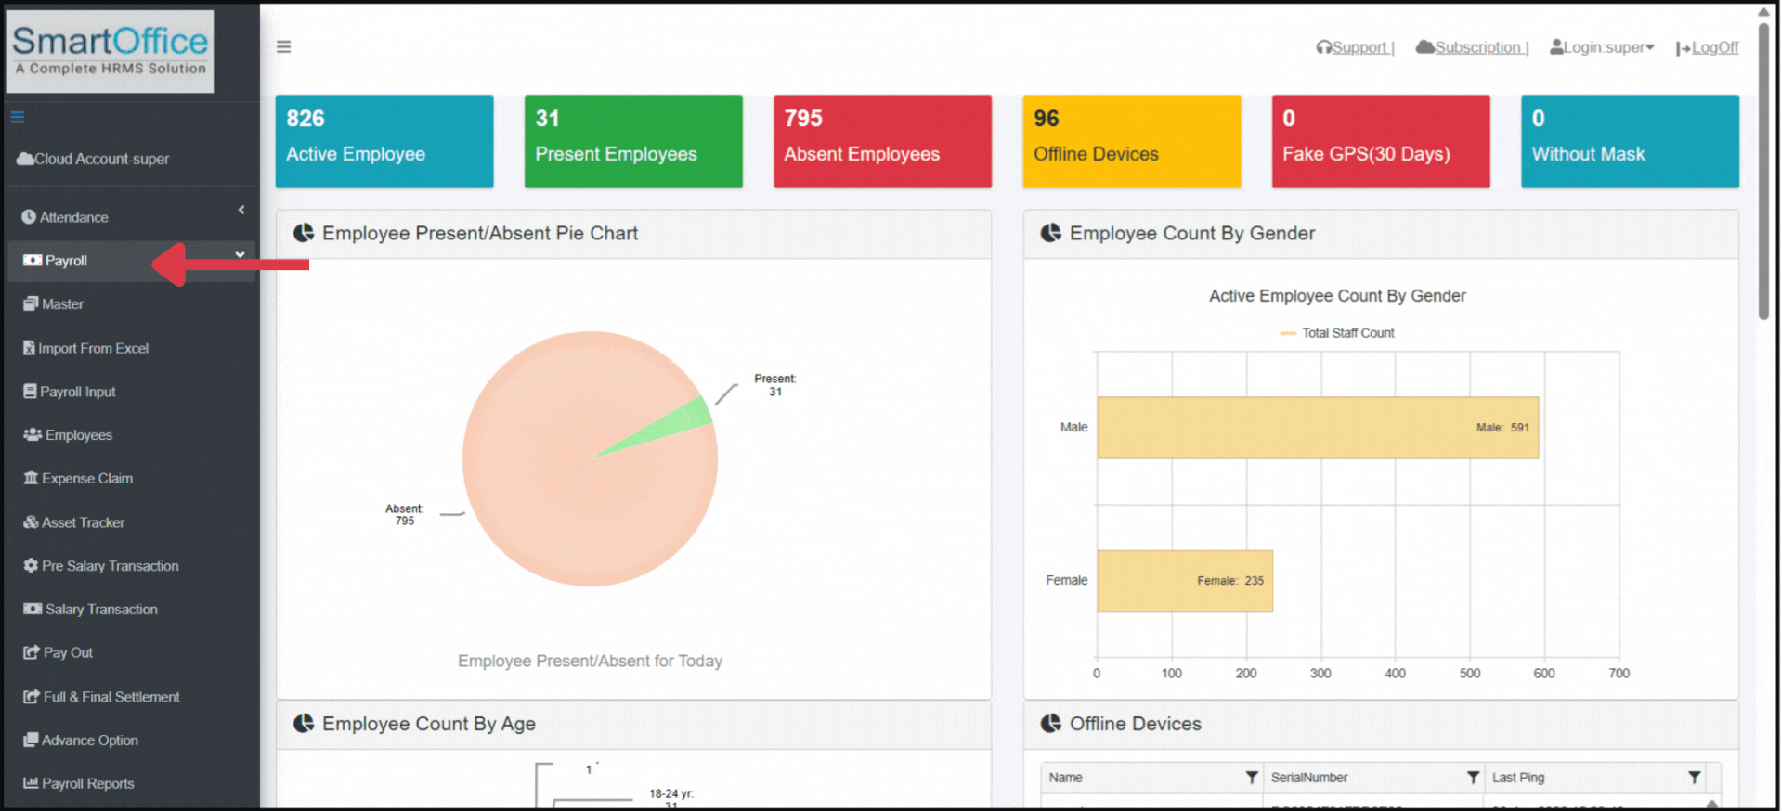Open Full & Final Settlement page

pyautogui.click(x=111, y=697)
